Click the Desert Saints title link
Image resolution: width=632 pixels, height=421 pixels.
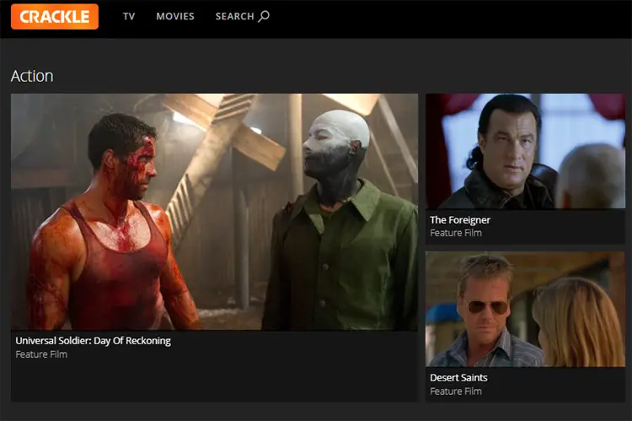(x=458, y=378)
